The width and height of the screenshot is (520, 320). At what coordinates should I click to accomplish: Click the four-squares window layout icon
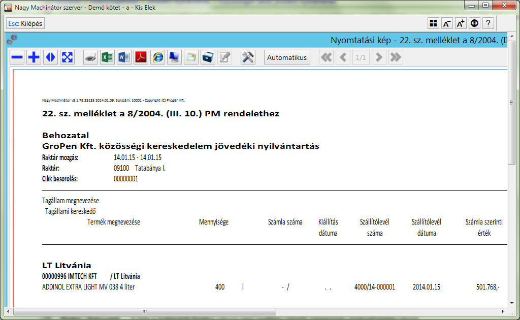pos(433,23)
